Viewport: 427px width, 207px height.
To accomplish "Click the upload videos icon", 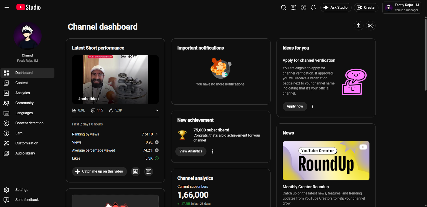I will tap(358, 26).
